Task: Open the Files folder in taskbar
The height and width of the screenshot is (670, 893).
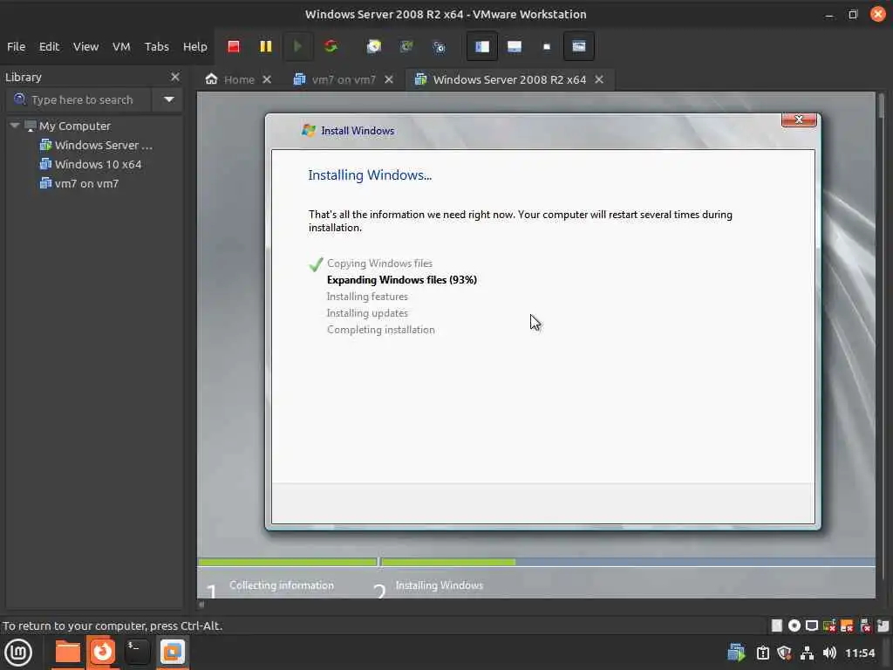Action: coord(67,653)
